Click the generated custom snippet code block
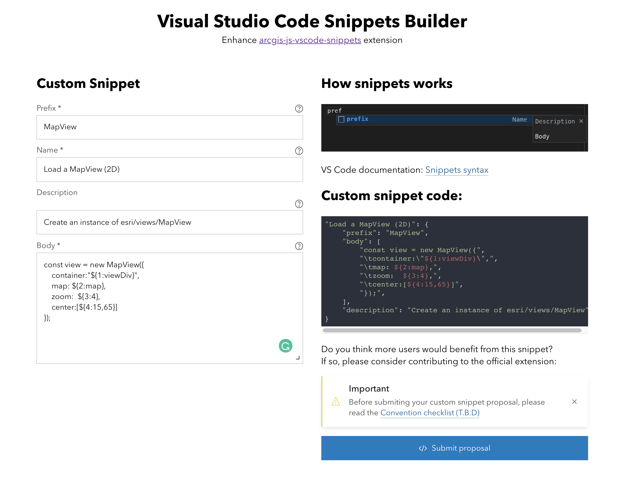Viewport: 629px width, 487px height. (454, 271)
